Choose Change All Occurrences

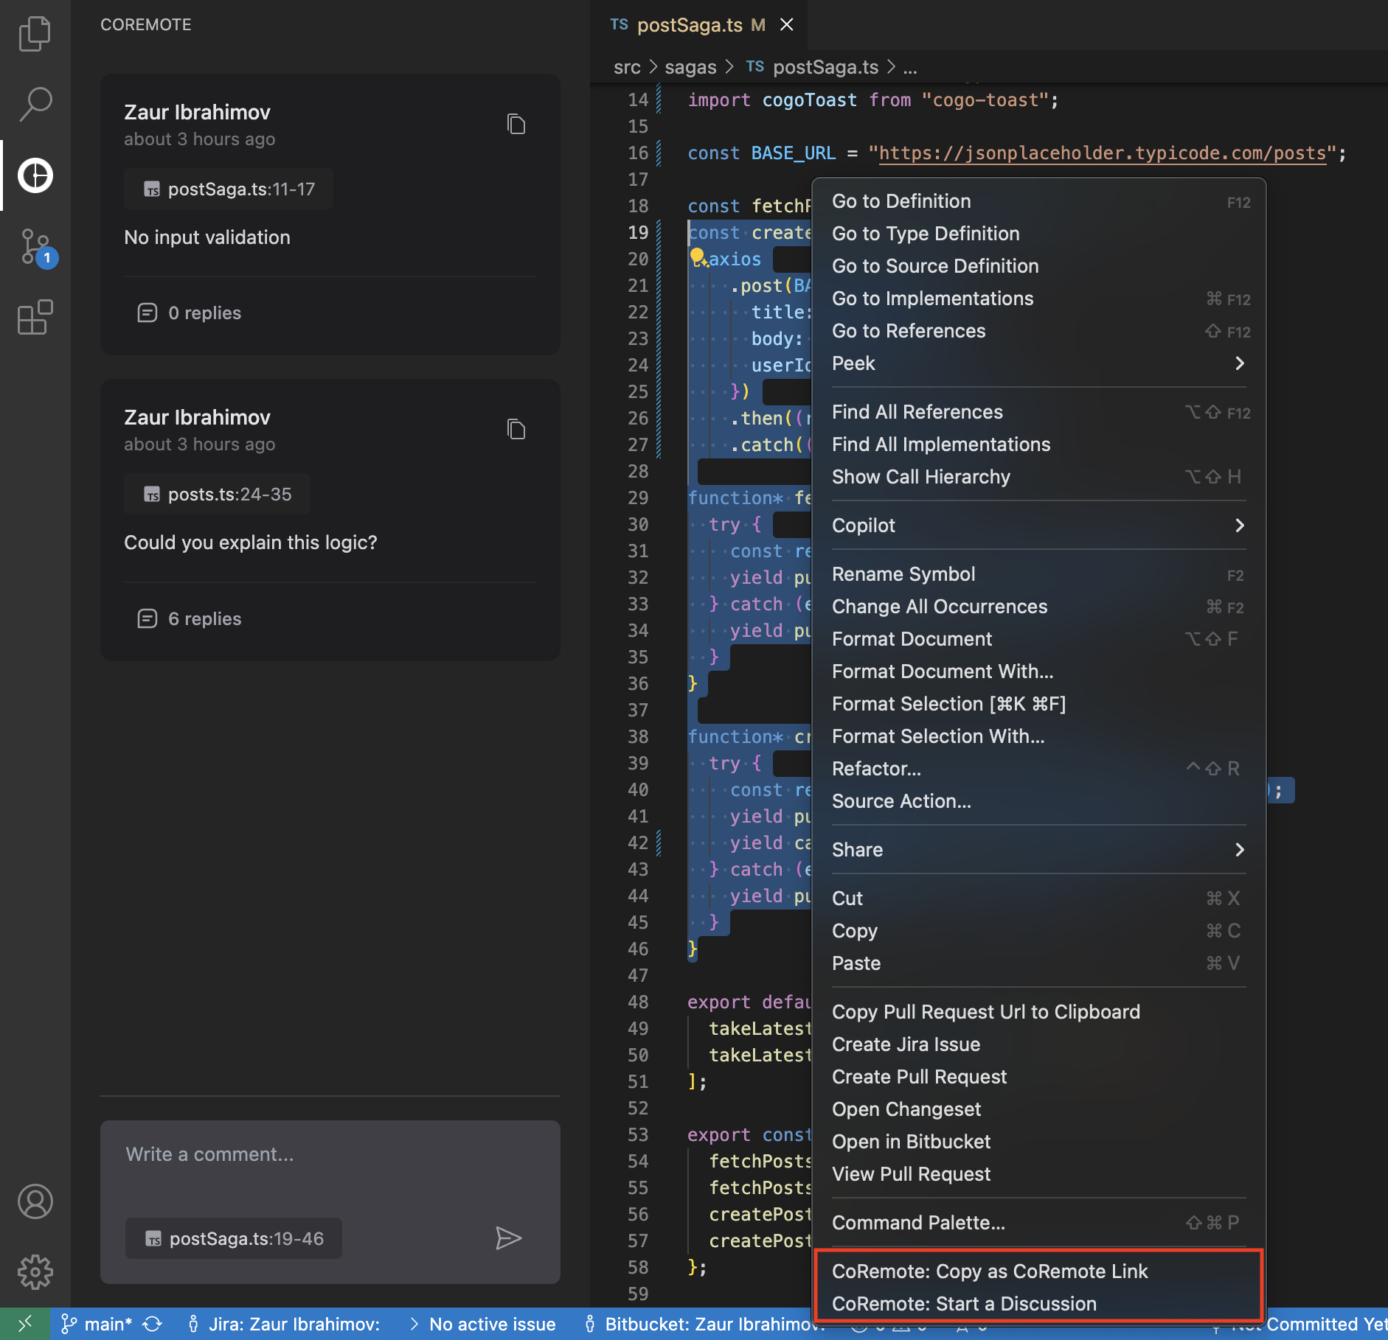(x=1038, y=607)
